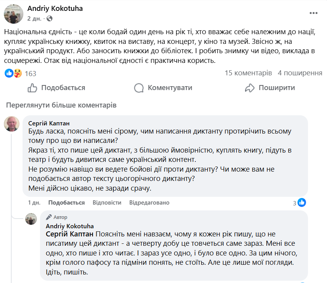
Task: Click Відповісти under Сергій Каптан's comment
Action: [107, 203]
